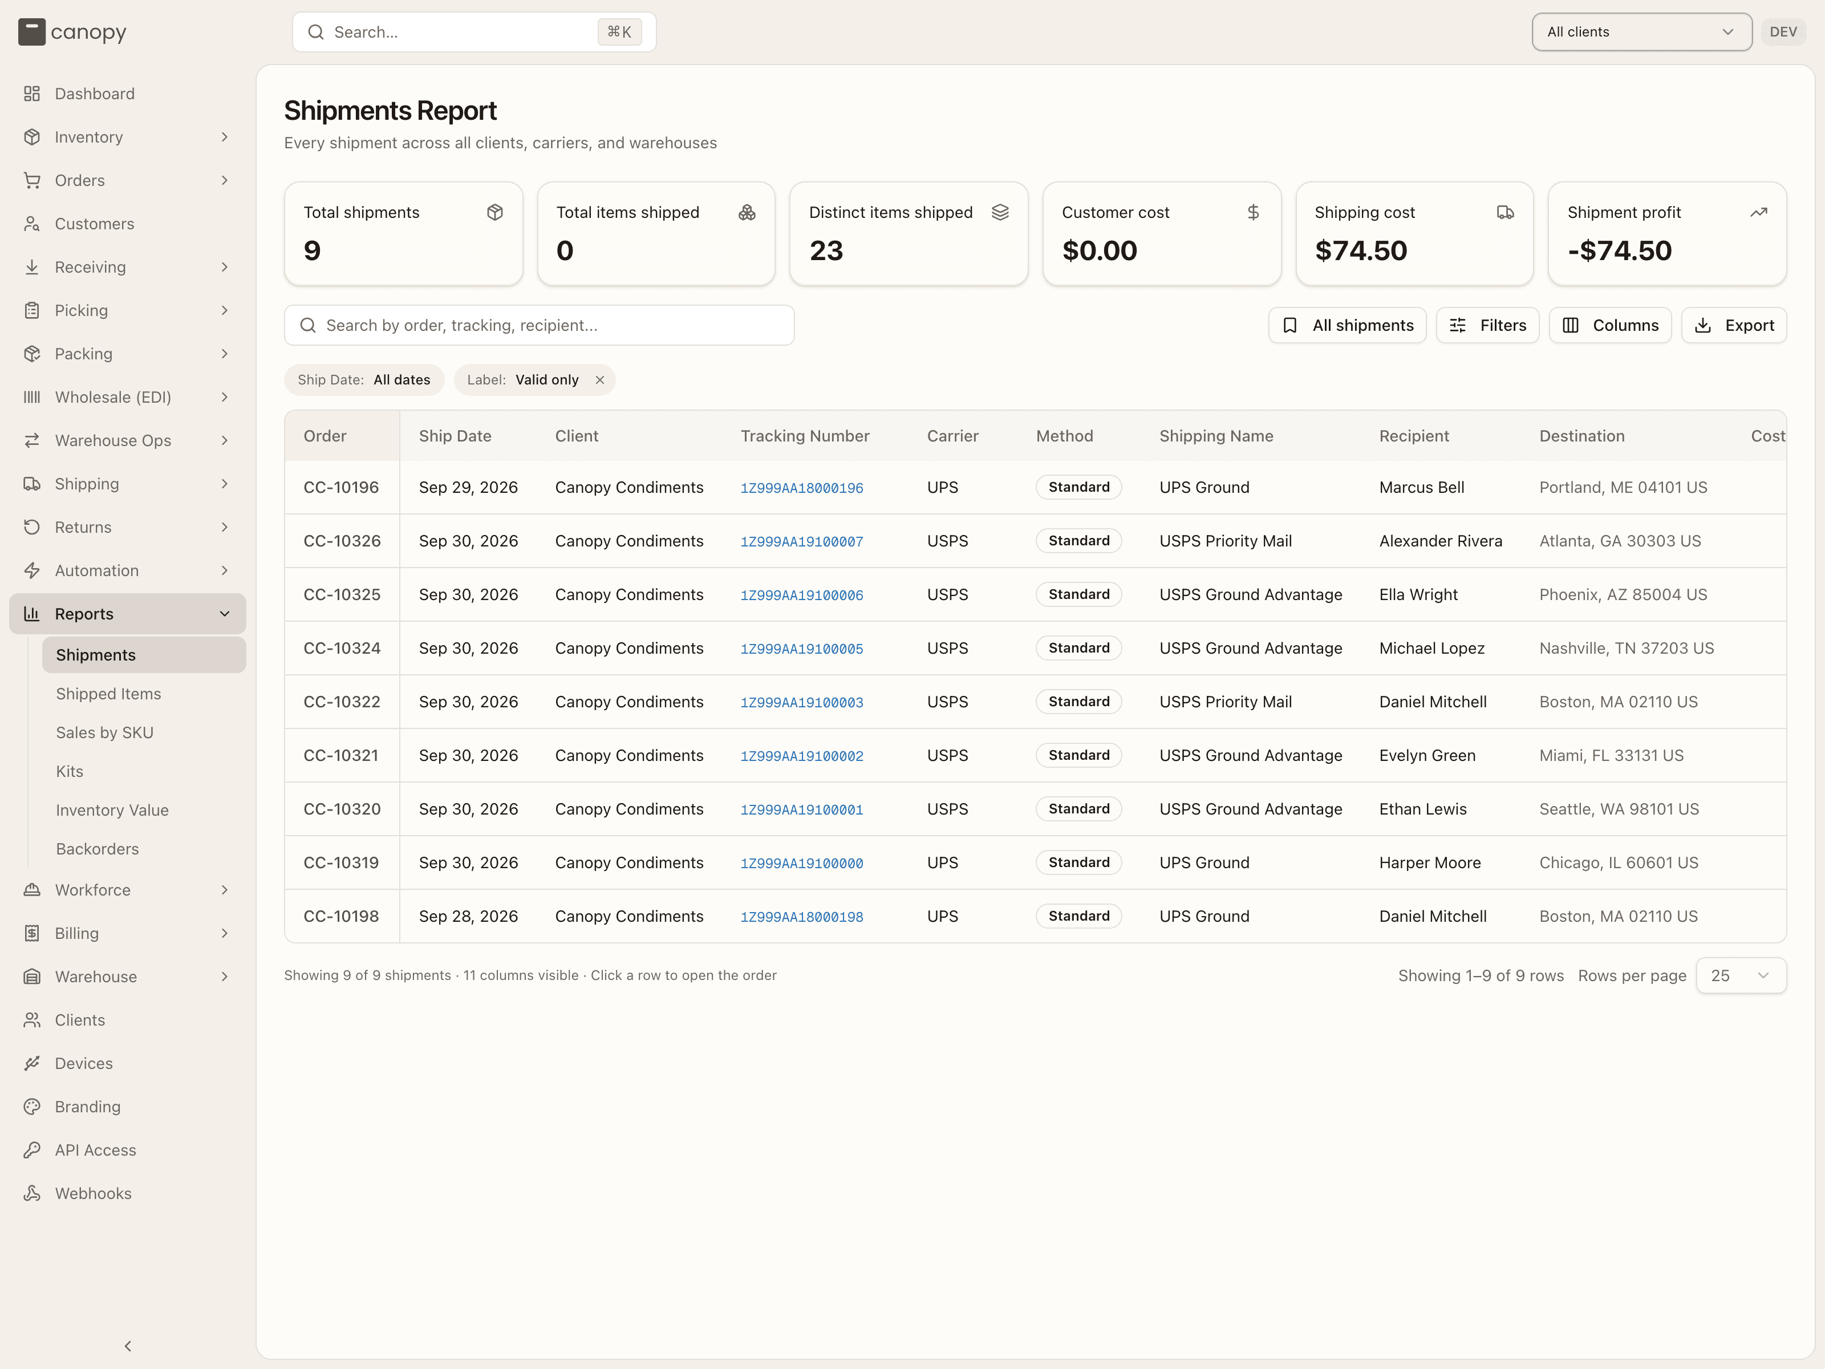Open the Ship Date All dates filter
The height and width of the screenshot is (1369, 1825).
tap(364, 379)
